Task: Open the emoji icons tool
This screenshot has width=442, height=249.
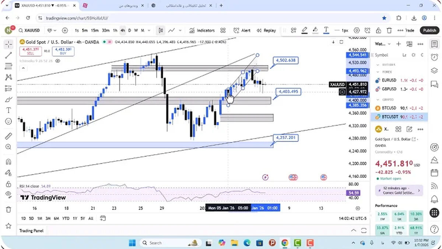Action: pos(8,121)
